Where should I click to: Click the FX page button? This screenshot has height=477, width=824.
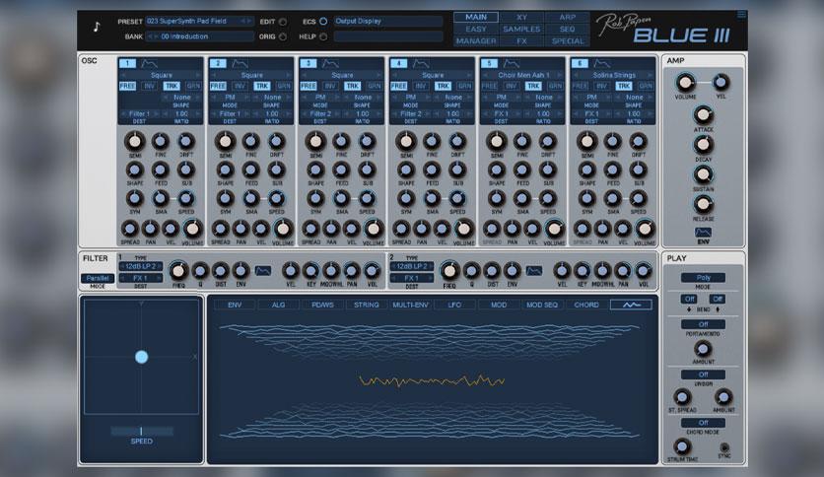(x=521, y=41)
